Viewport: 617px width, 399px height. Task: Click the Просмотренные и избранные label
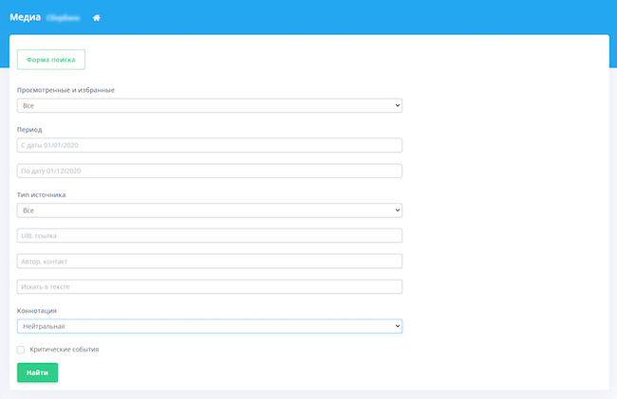(x=65, y=90)
